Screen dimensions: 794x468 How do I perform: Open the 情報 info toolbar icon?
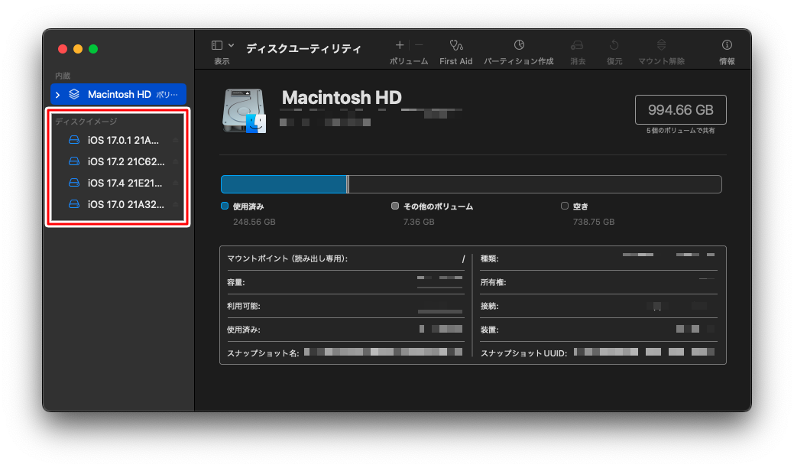727,45
